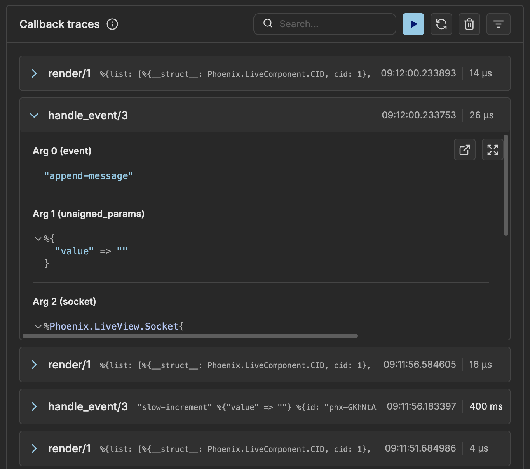
Task: Clear traces with the trash icon
Action: (x=469, y=24)
